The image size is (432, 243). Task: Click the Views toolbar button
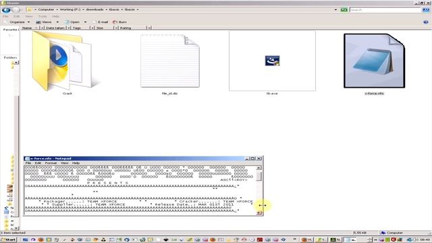pos(44,22)
